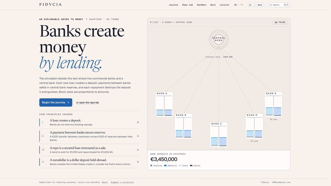Click the 'EU arm' label under Bank D
The width and height of the screenshot is (331, 186).
254,141
